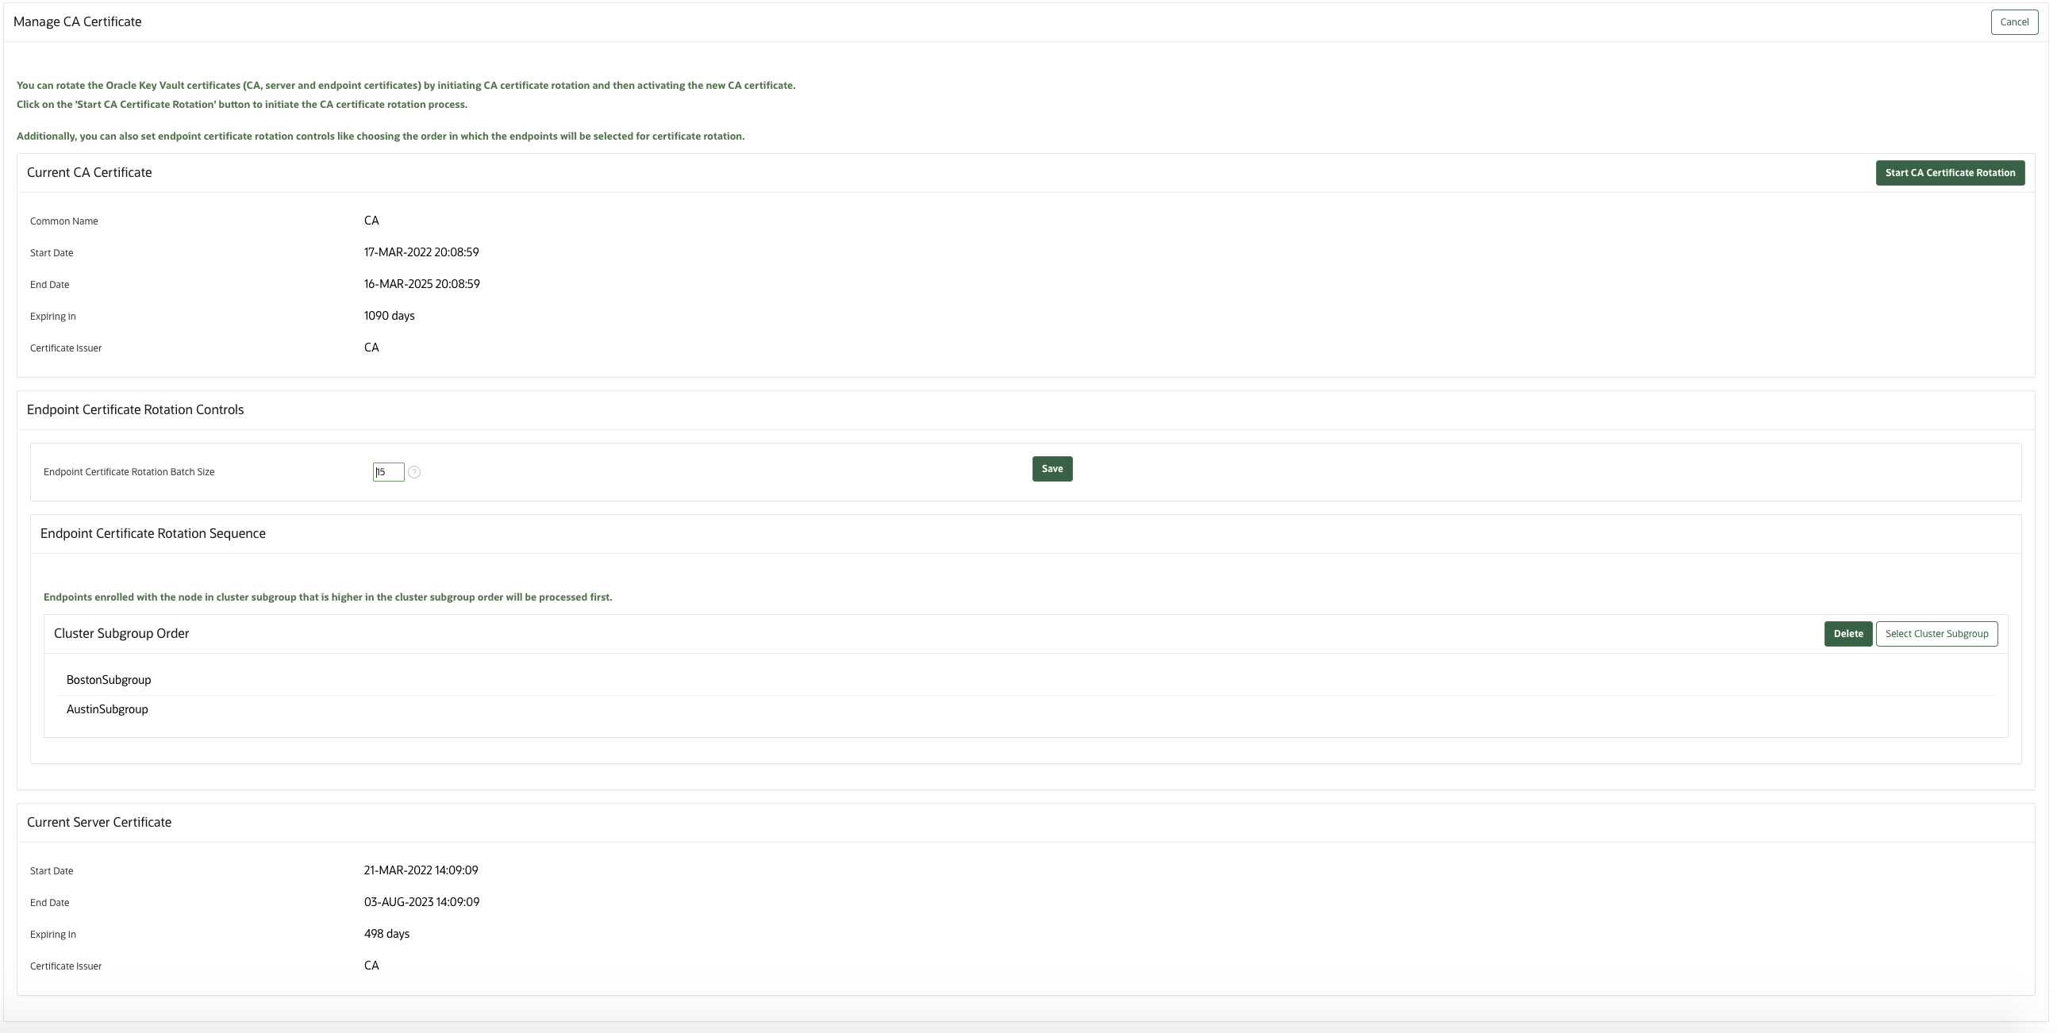Click the Common Name value 'CA'

click(x=371, y=221)
